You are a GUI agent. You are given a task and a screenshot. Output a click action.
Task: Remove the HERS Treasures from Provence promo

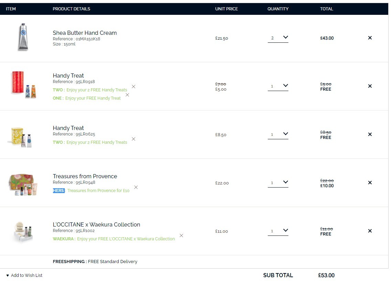click(136, 187)
